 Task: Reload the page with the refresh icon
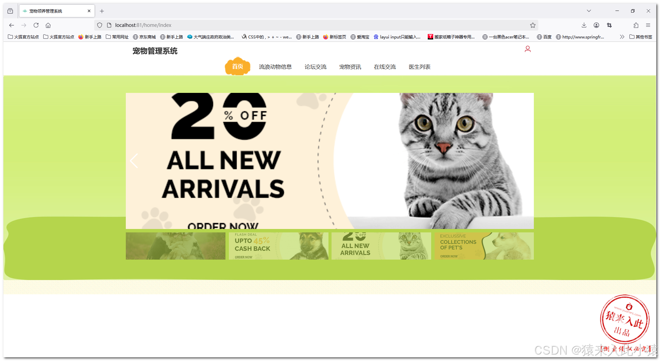[36, 25]
